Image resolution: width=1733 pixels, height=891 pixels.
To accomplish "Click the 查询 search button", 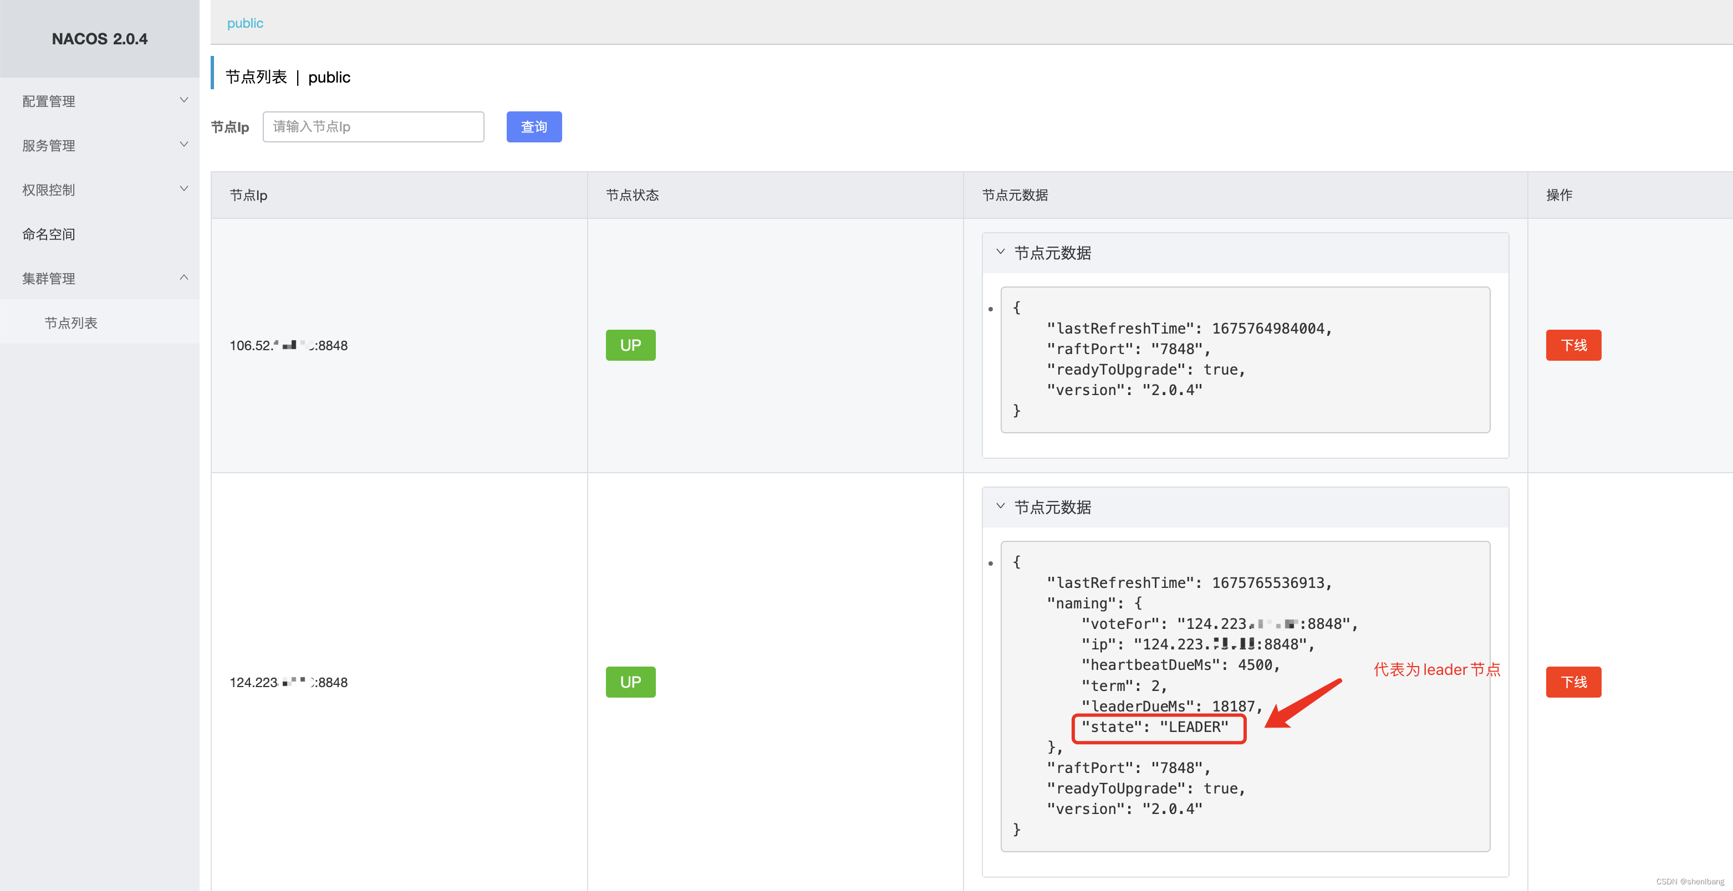I will point(533,127).
